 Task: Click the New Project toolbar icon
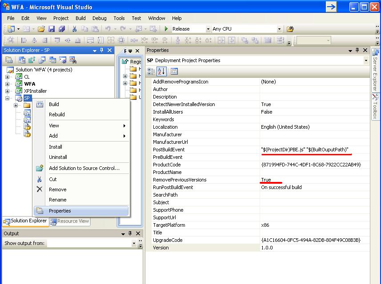pyautogui.click(x=11, y=29)
